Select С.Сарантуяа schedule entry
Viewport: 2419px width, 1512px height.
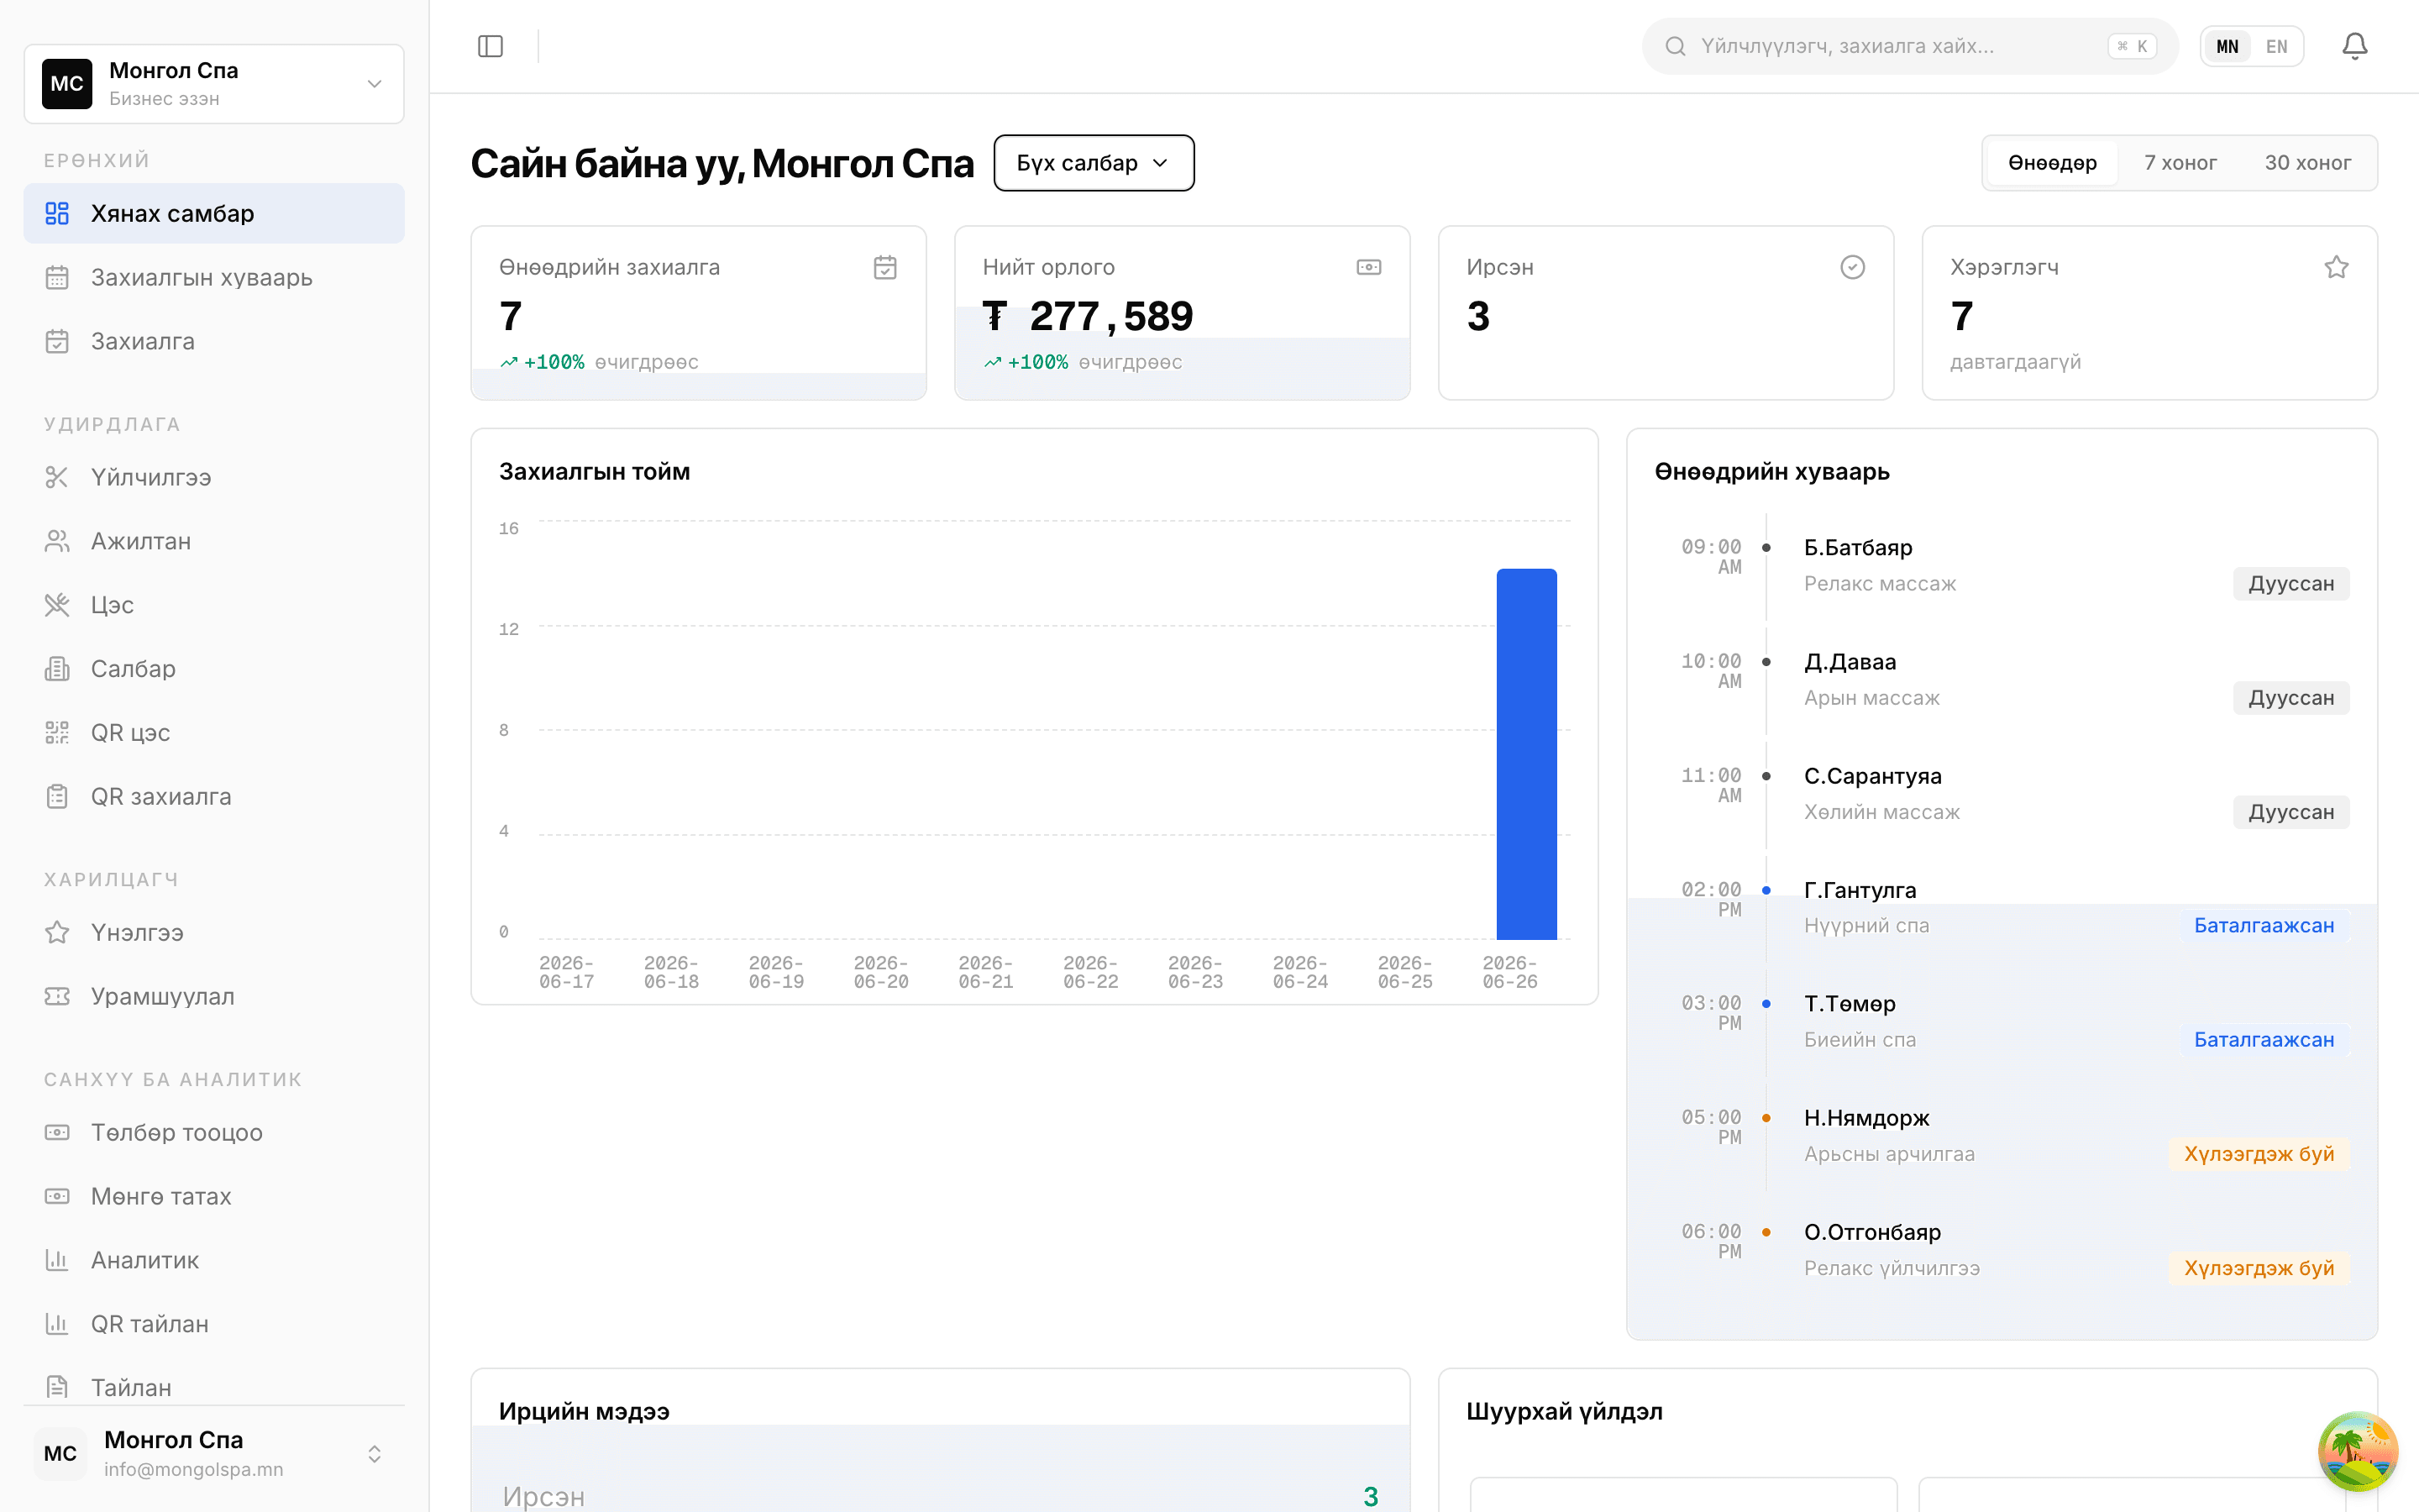(2002, 794)
